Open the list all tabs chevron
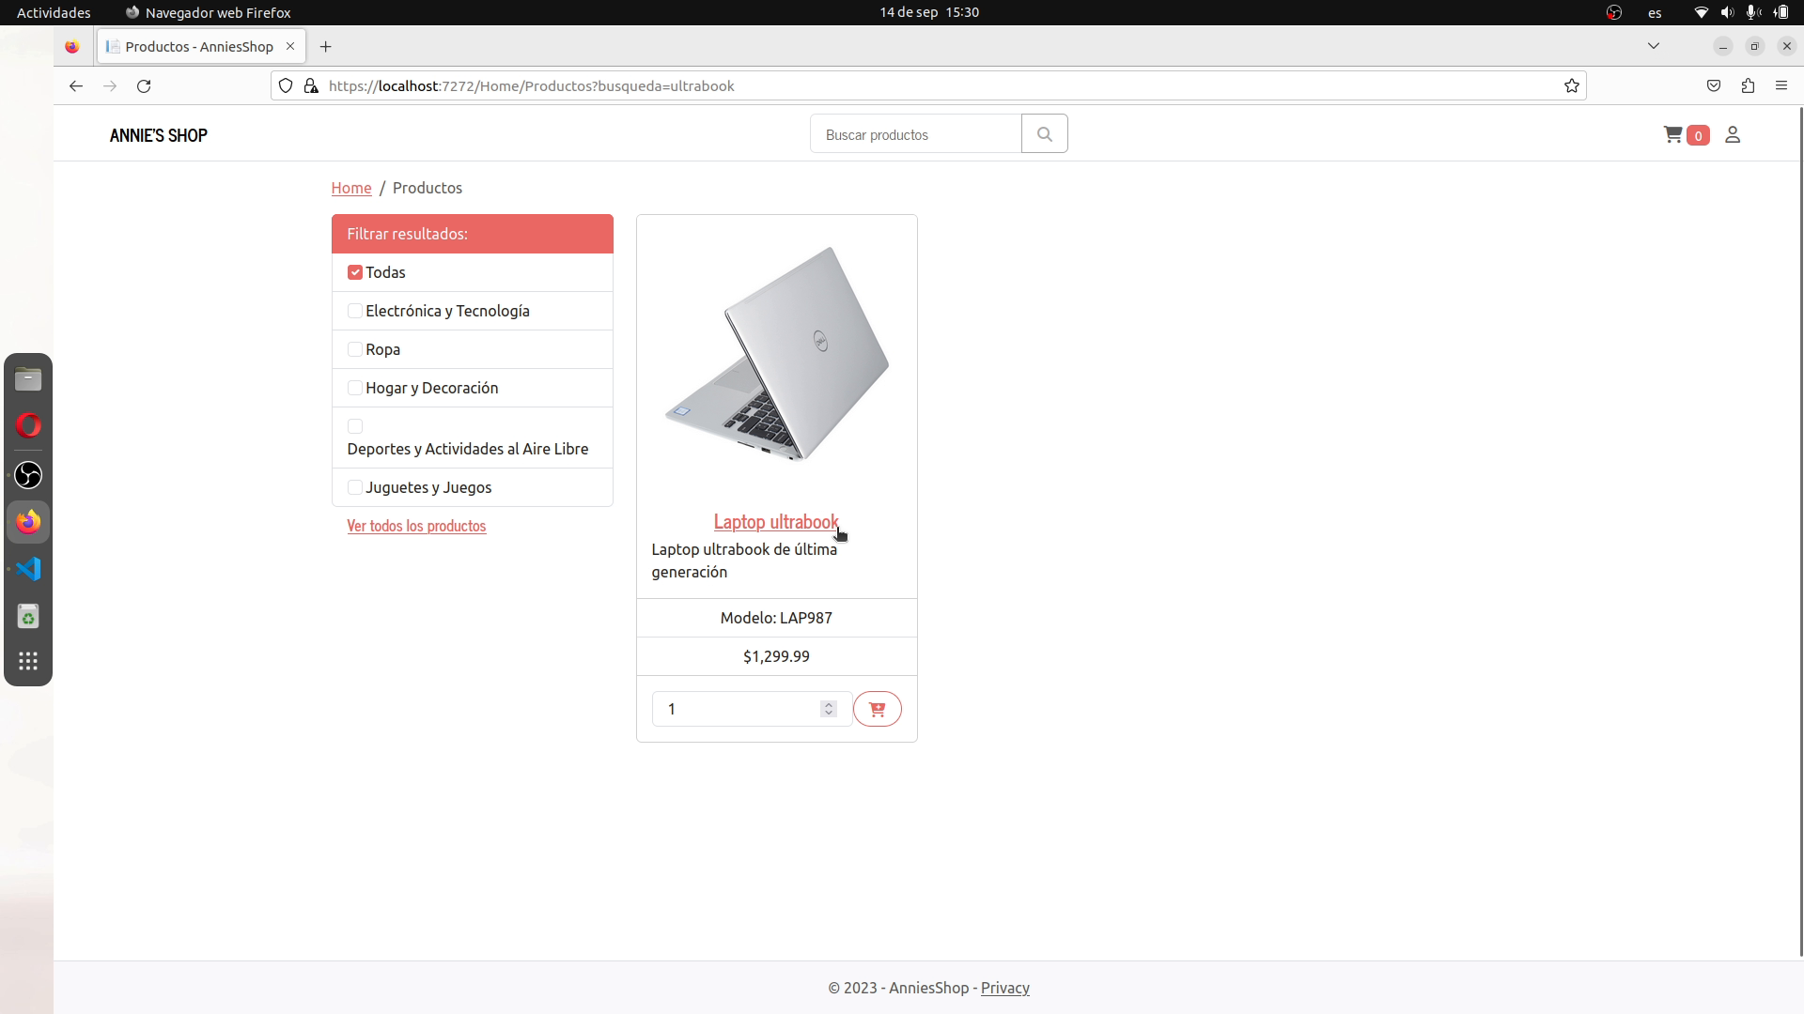 (x=1654, y=46)
